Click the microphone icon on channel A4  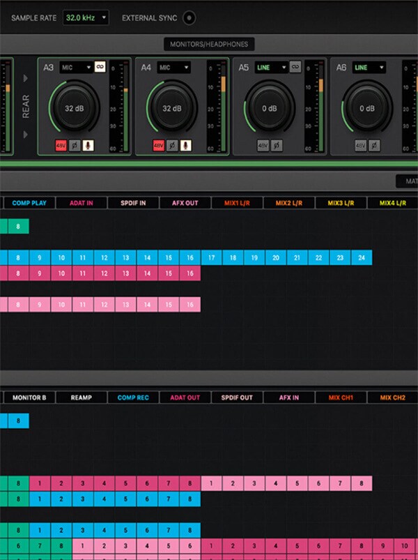(185, 146)
